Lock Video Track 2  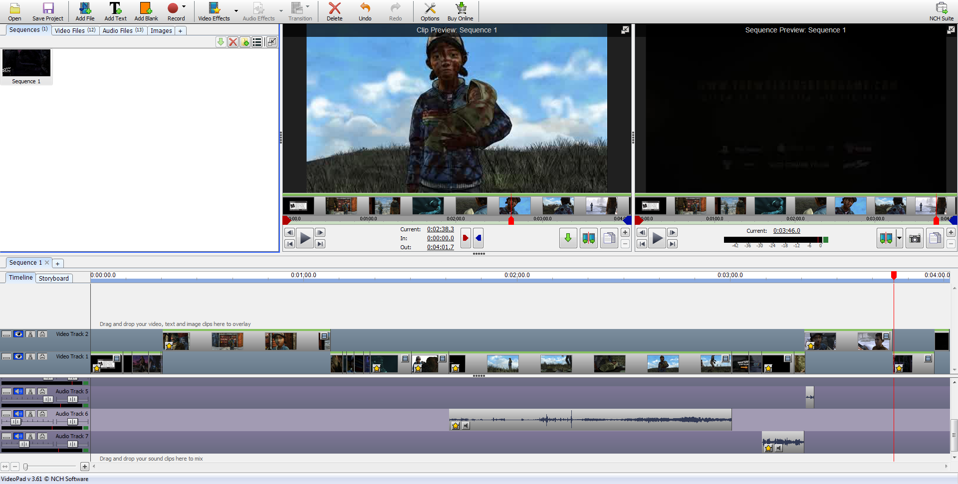42,334
